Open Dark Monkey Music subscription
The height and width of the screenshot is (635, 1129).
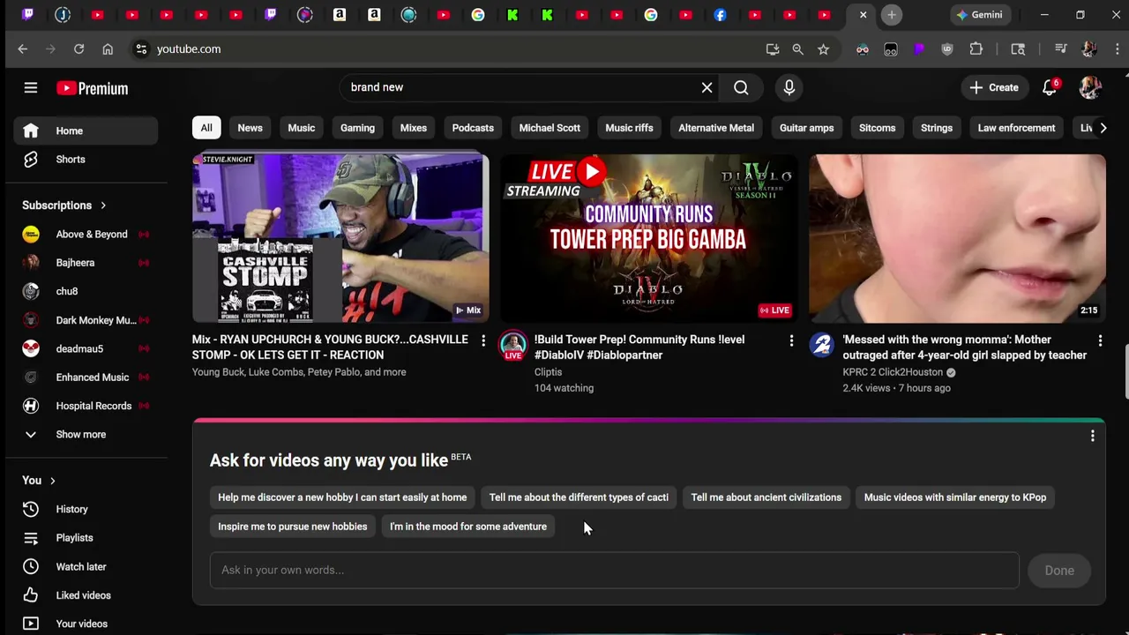[x=86, y=320]
